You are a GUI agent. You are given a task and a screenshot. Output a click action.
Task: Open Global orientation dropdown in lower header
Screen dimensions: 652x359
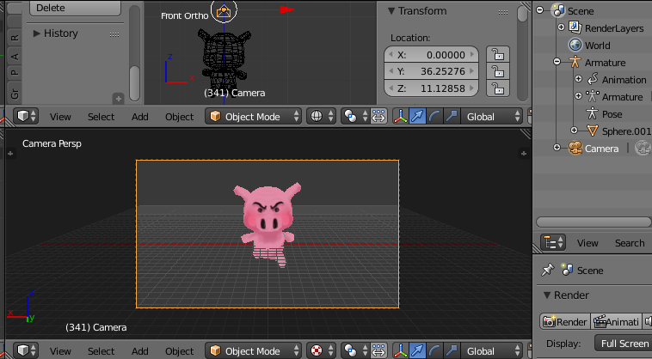point(491,351)
